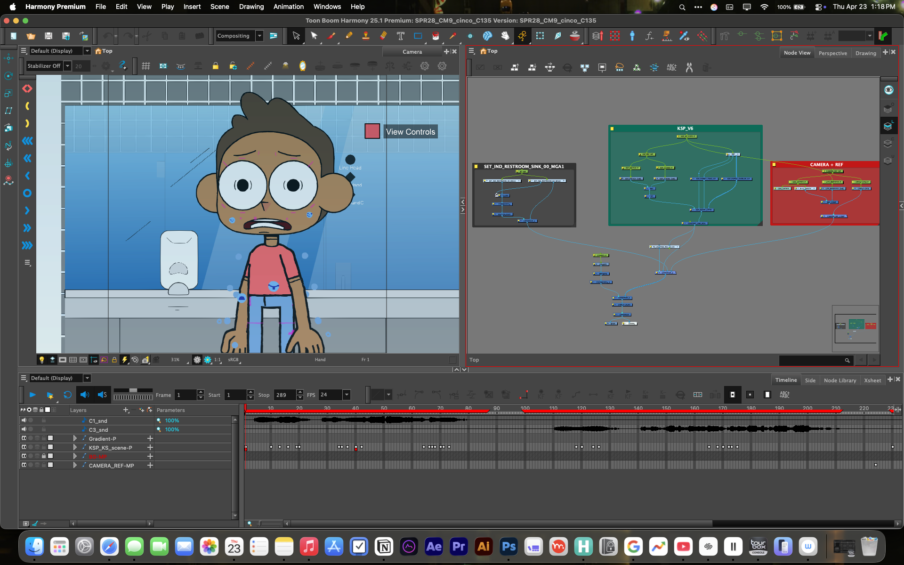Click the Undo arrow

click(x=108, y=36)
